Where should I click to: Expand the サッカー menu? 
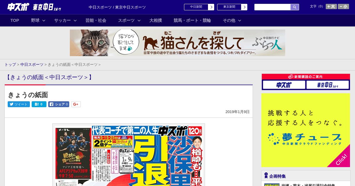coord(65,20)
